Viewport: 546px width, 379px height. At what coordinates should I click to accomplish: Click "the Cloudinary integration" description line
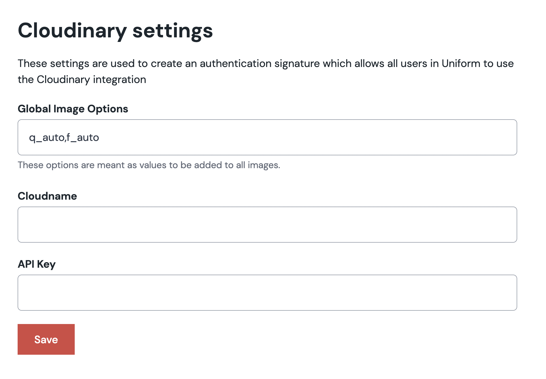(x=82, y=80)
